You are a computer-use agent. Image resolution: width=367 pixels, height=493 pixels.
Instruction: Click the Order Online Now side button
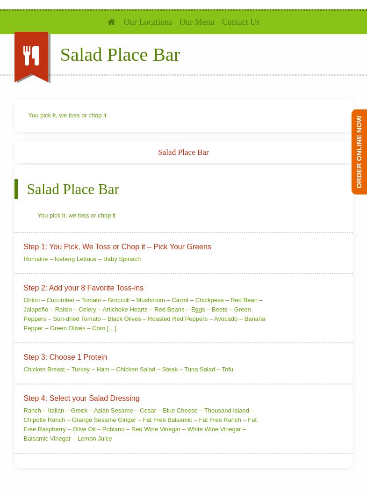point(359,152)
